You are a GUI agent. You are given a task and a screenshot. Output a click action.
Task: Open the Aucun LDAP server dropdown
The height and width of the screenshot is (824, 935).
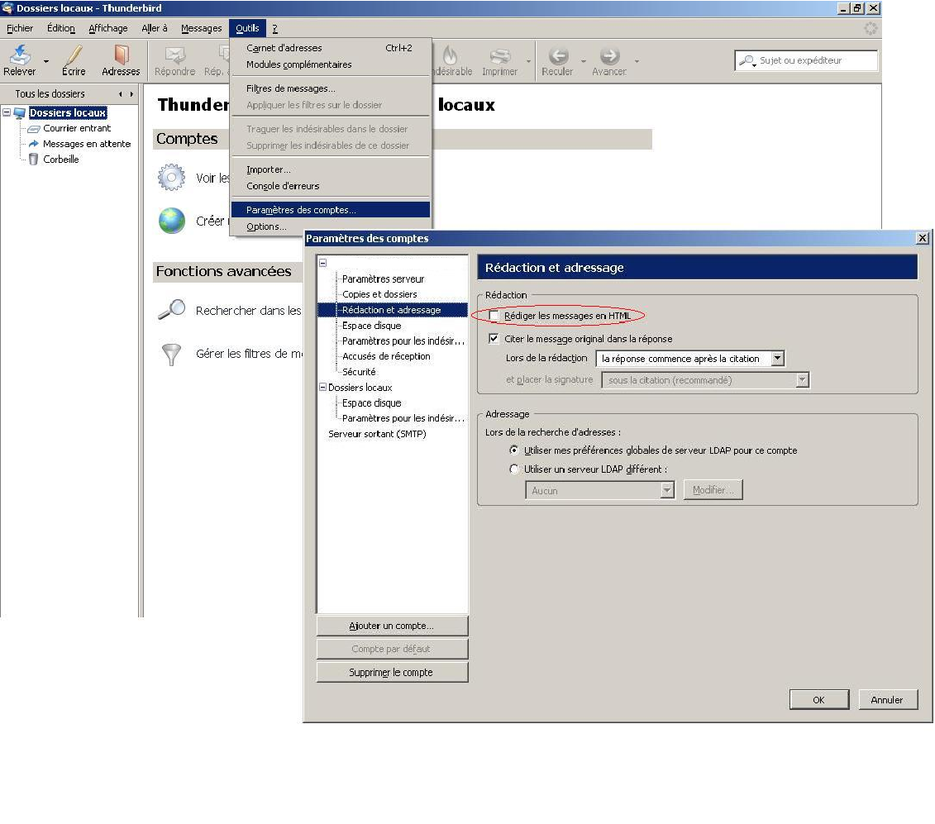599,490
